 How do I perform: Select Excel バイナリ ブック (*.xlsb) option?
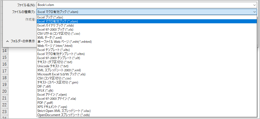[x=147, y=25]
